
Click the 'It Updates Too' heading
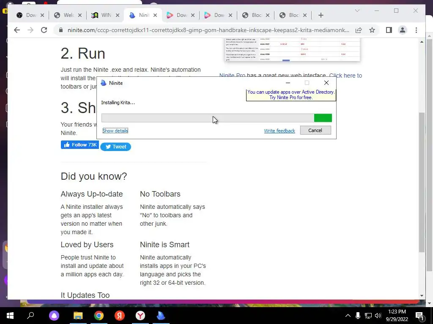(x=85, y=295)
